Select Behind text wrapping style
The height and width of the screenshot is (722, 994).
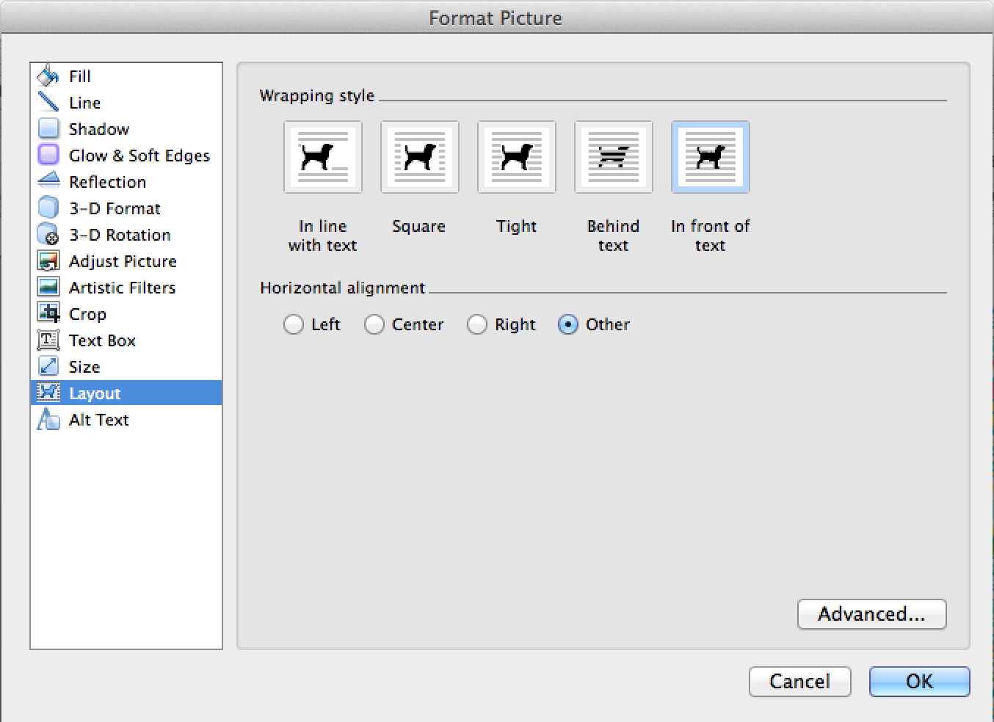[x=613, y=157]
